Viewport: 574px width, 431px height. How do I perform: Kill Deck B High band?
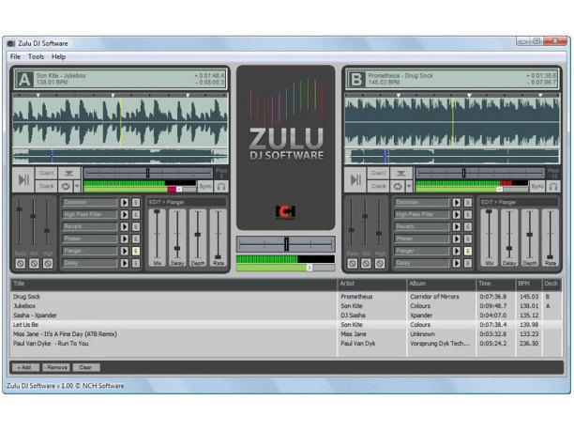pyautogui.click(x=380, y=263)
